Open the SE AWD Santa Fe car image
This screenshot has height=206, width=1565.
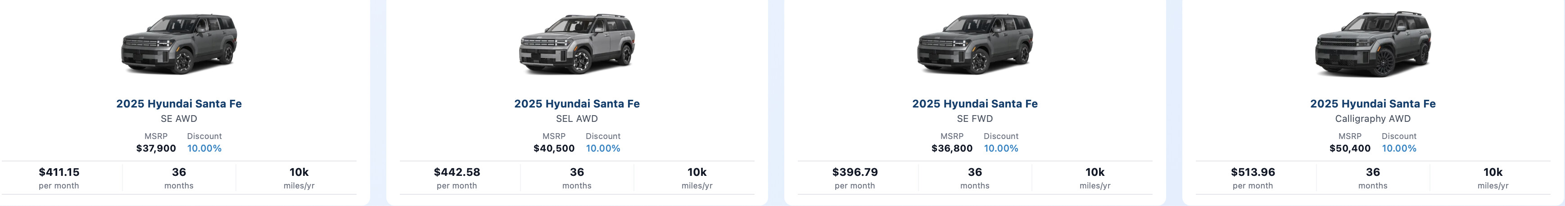179,44
